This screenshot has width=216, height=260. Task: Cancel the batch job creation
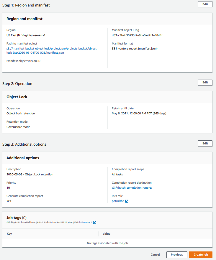(x=155, y=254)
